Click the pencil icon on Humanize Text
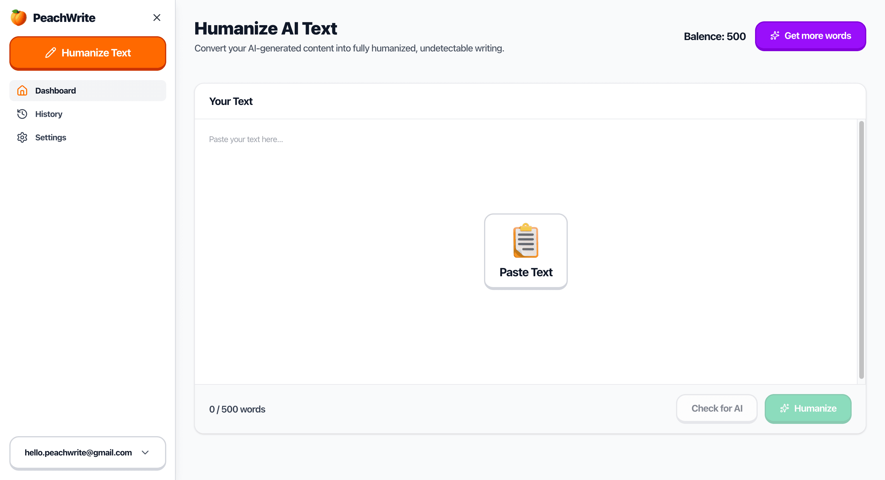 pos(51,53)
